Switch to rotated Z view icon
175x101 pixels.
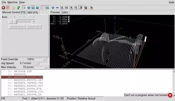click(x=67, y=8)
